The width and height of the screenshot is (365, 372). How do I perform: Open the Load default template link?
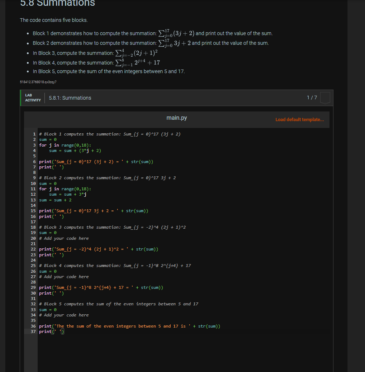(x=299, y=119)
